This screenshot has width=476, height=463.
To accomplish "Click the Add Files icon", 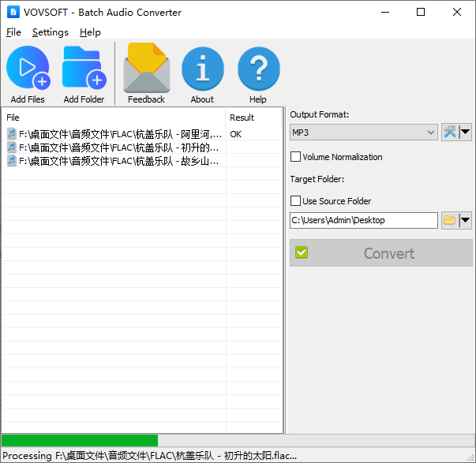I will click(28, 69).
